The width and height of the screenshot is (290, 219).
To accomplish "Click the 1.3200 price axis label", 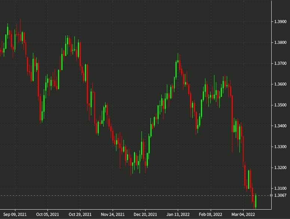I will 280,168.
